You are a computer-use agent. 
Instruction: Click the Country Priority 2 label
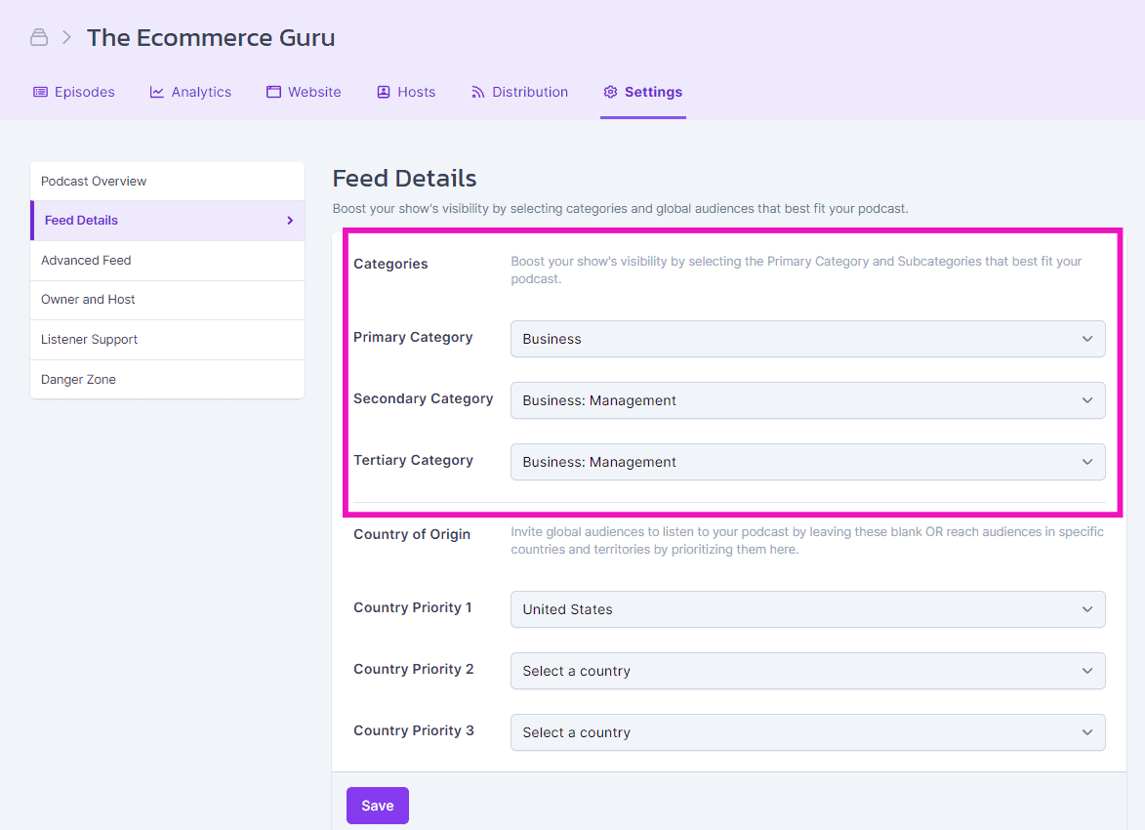coord(414,669)
